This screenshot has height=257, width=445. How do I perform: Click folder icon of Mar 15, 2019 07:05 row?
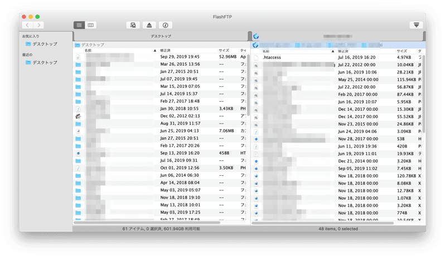tap(78, 87)
